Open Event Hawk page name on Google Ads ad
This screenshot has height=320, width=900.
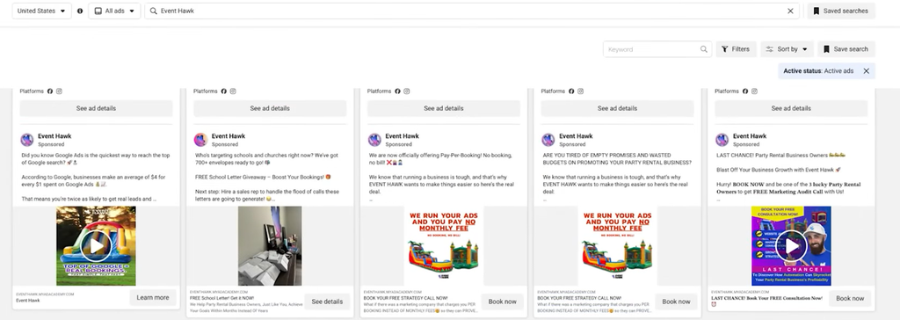[54, 136]
